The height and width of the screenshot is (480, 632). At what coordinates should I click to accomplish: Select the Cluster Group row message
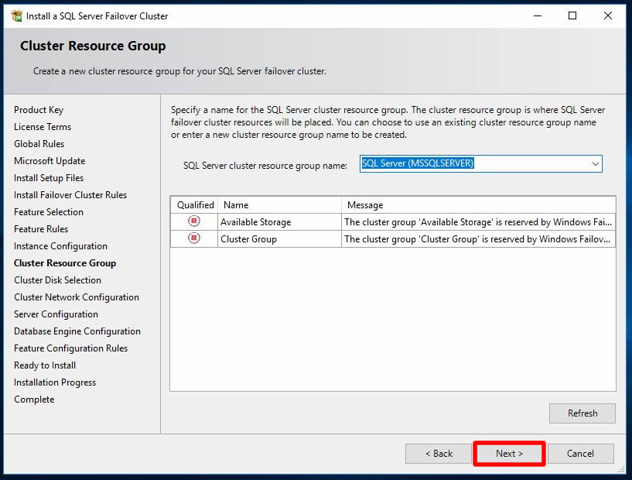(477, 239)
